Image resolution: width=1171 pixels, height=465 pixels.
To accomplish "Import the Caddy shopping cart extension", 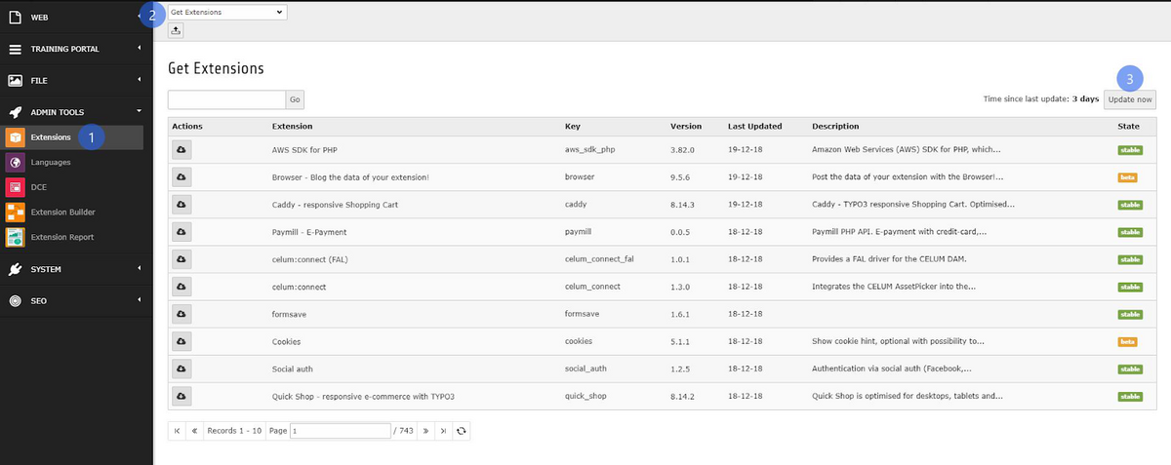I will click(x=182, y=205).
